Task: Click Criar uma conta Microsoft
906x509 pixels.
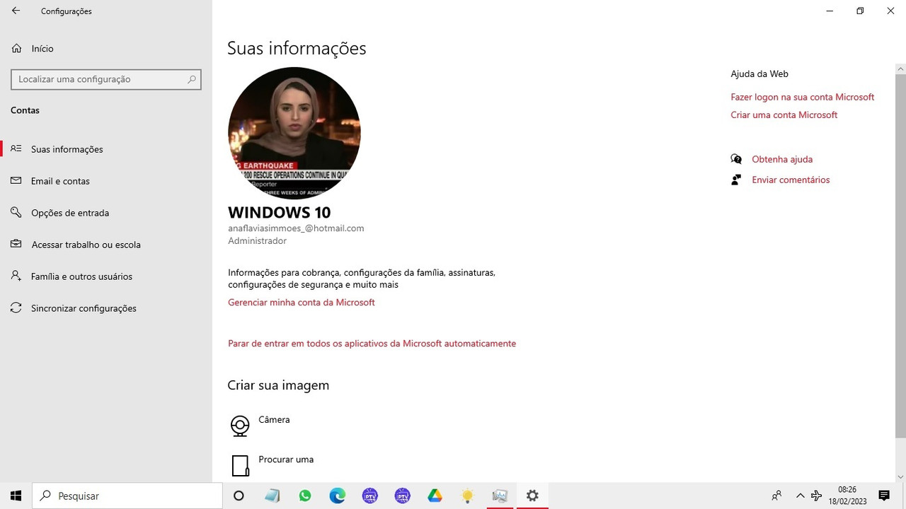Action: 784,115
